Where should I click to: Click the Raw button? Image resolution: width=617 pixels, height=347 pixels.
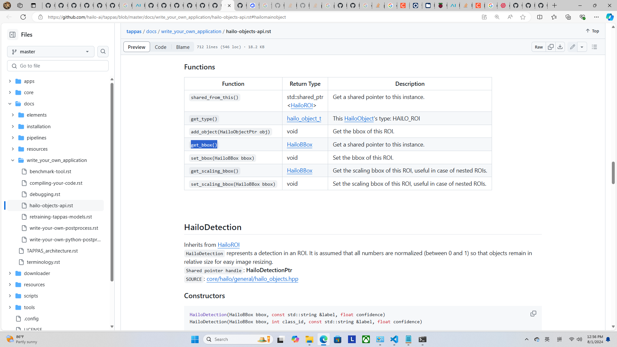(x=539, y=47)
